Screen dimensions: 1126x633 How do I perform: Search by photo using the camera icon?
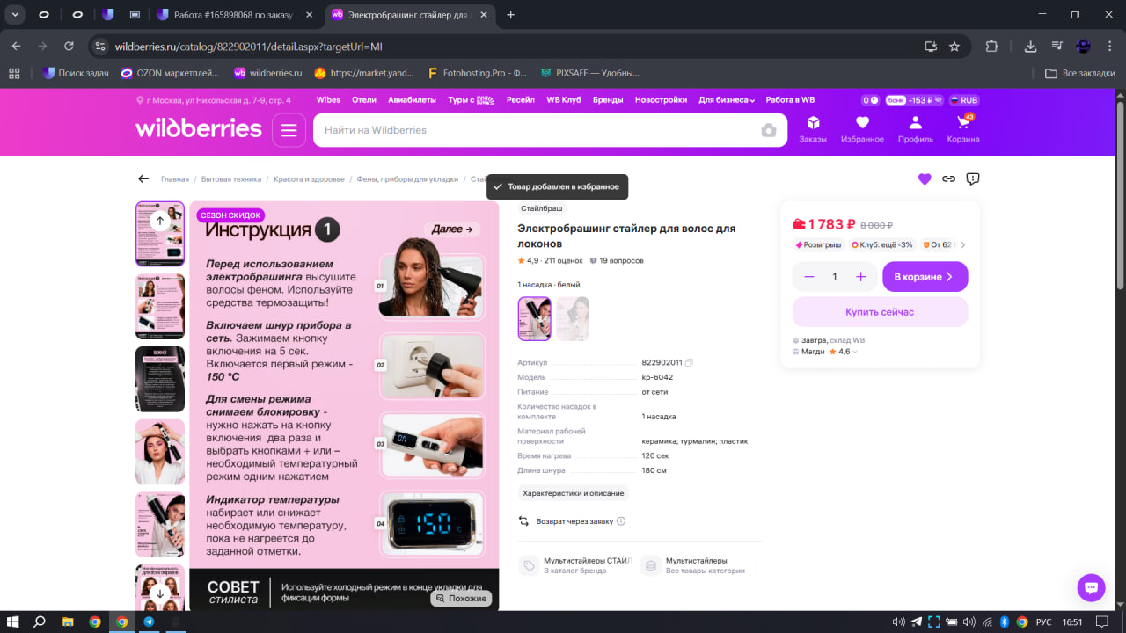point(769,130)
